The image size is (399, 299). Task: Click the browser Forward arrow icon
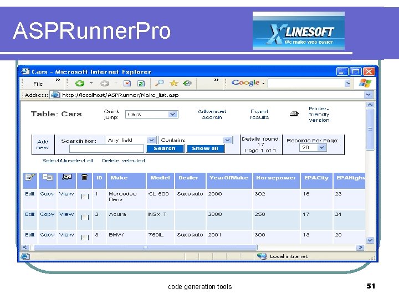tap(105, 83)
